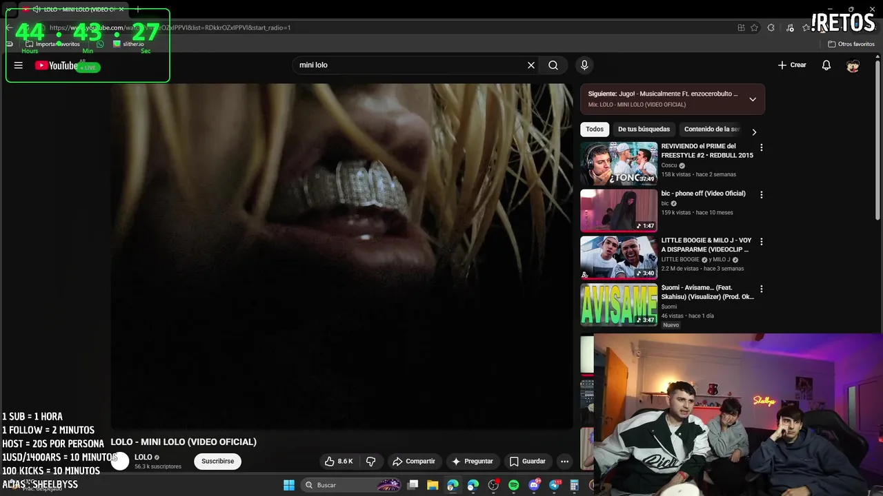Open the notifications bell
Viewport: 883px width, 496px height.
click(826, 65)
